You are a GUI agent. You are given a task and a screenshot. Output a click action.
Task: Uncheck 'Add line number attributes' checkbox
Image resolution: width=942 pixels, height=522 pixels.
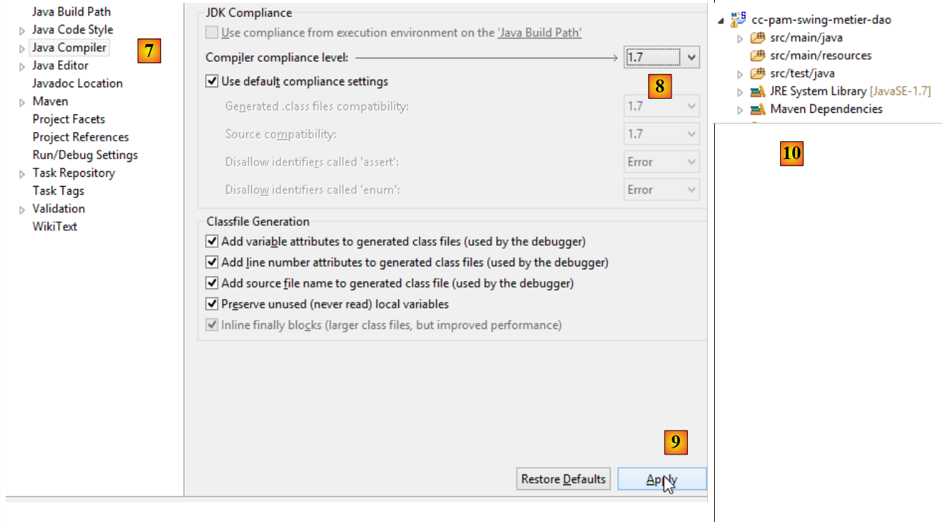point(212,262)
